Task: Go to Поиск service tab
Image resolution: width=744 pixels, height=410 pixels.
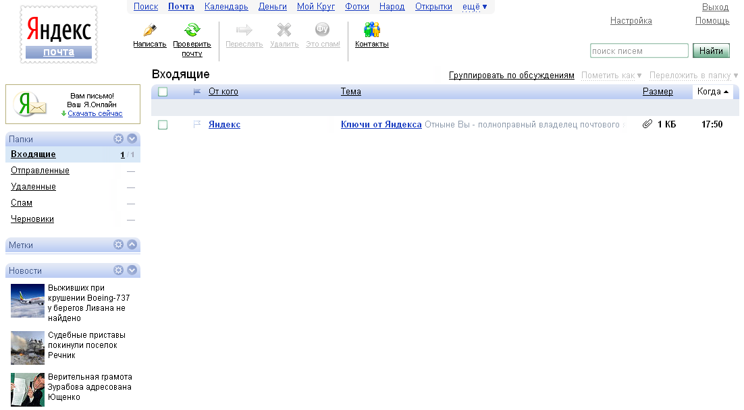Action: pos(146,7)
